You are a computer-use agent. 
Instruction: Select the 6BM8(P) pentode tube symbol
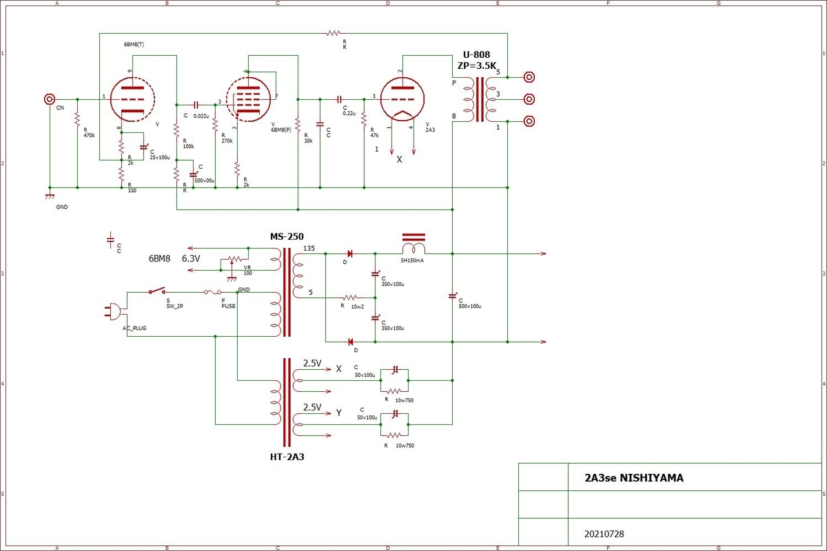(247, 98)
